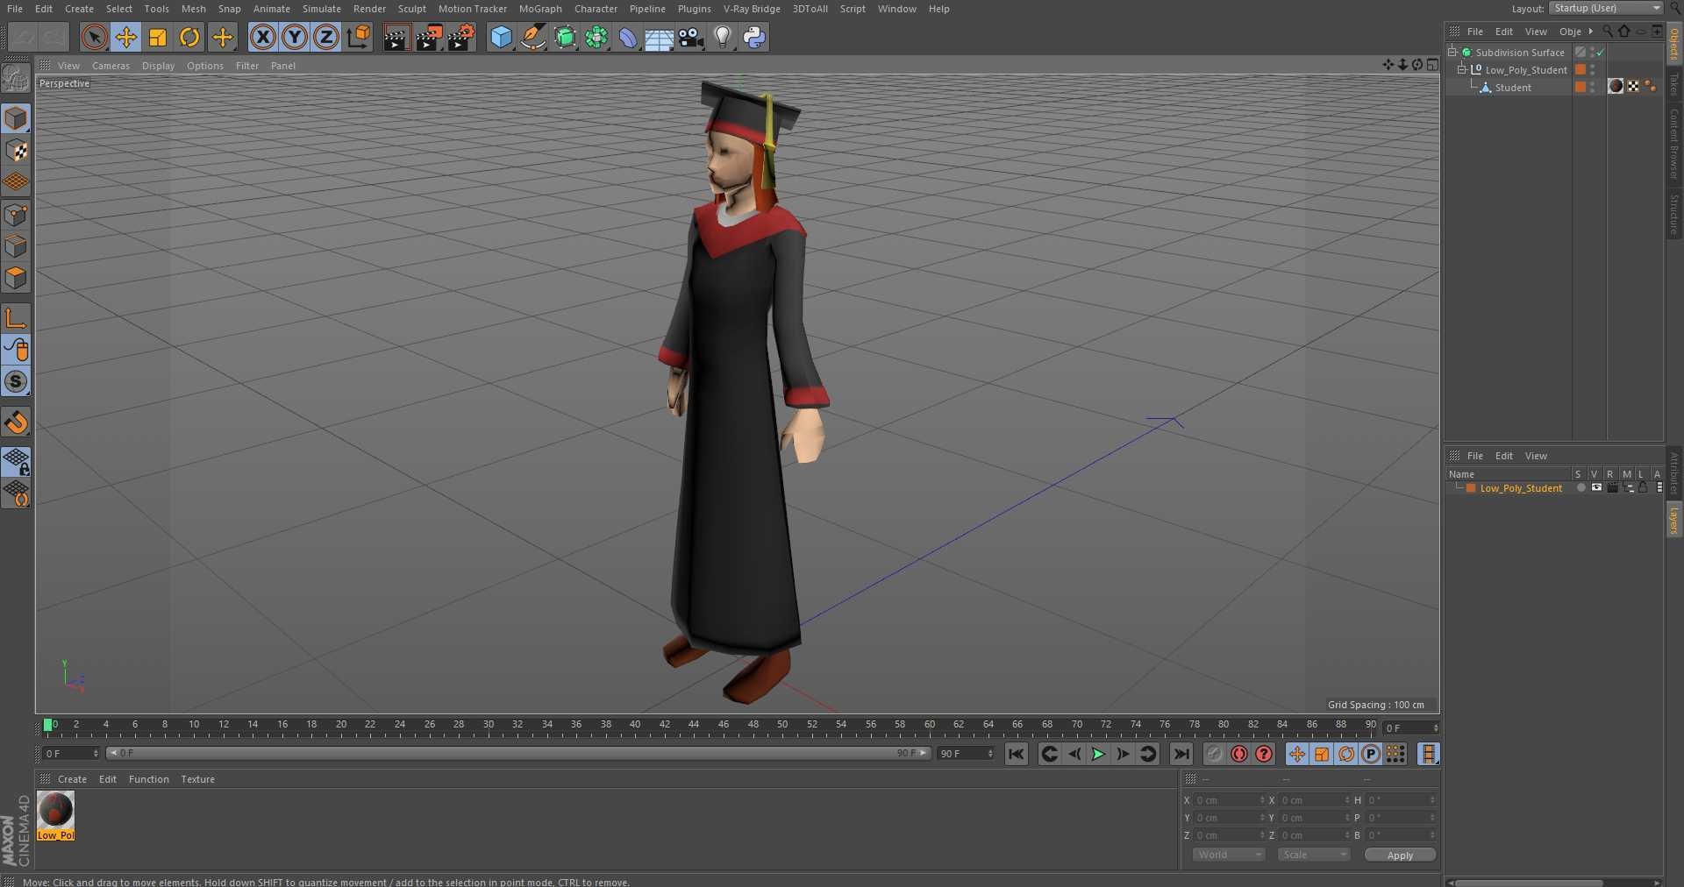Open the Character menu
The image size is (1684, 887).
click(596, 9)
